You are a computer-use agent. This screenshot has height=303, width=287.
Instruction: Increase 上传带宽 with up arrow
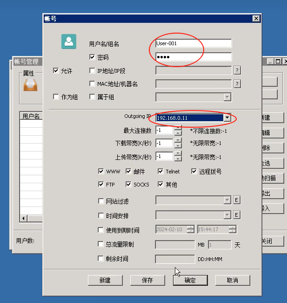pyautogui.click(x=178, y=154)
